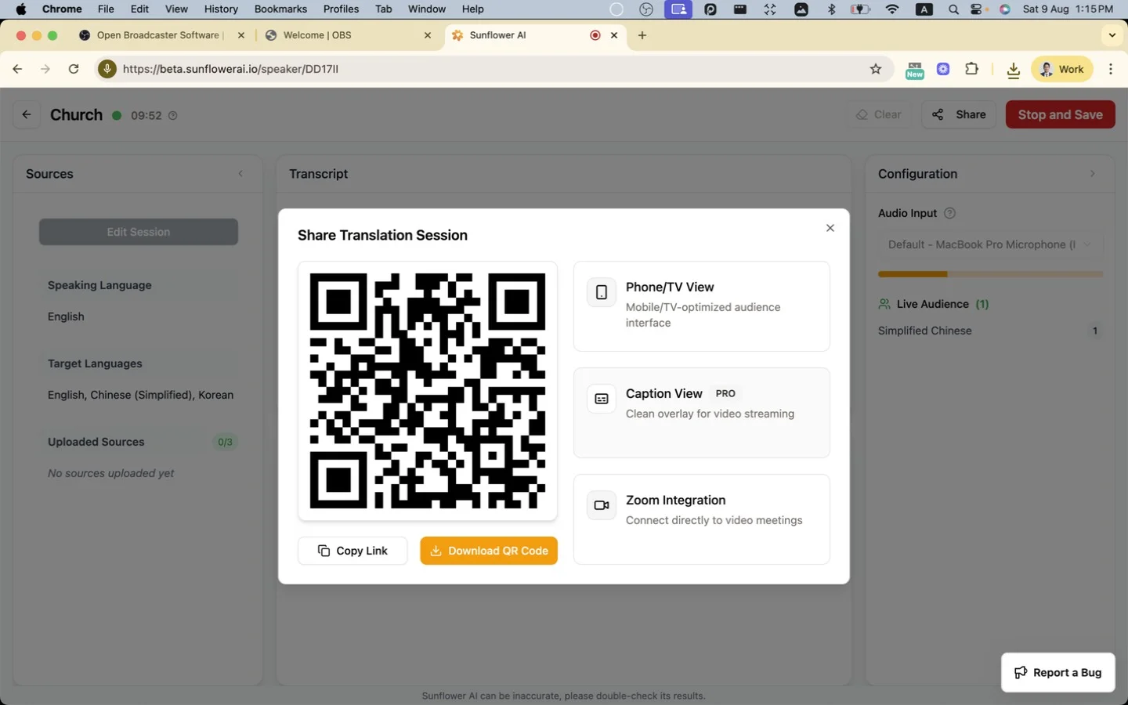The height and width of the screenshot is (705, 1128).
Task: Click the Bluetooth icon in menu bar
Action: (x=832, y=9)
